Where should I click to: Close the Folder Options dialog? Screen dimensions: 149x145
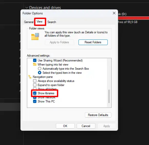(114, 13)
